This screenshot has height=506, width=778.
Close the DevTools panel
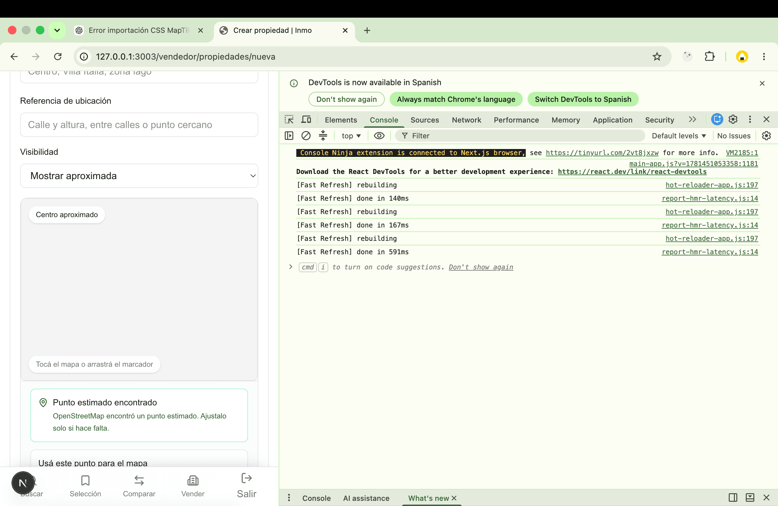(x=766, y=120)
